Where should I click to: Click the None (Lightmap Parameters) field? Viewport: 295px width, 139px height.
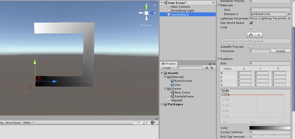point(268,18)
